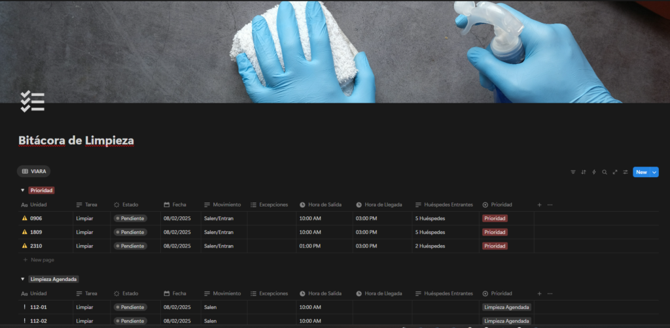Open the dropdown arrow beside New
The height and width of the screenshot is (328, 670).
tap(654, 172)
